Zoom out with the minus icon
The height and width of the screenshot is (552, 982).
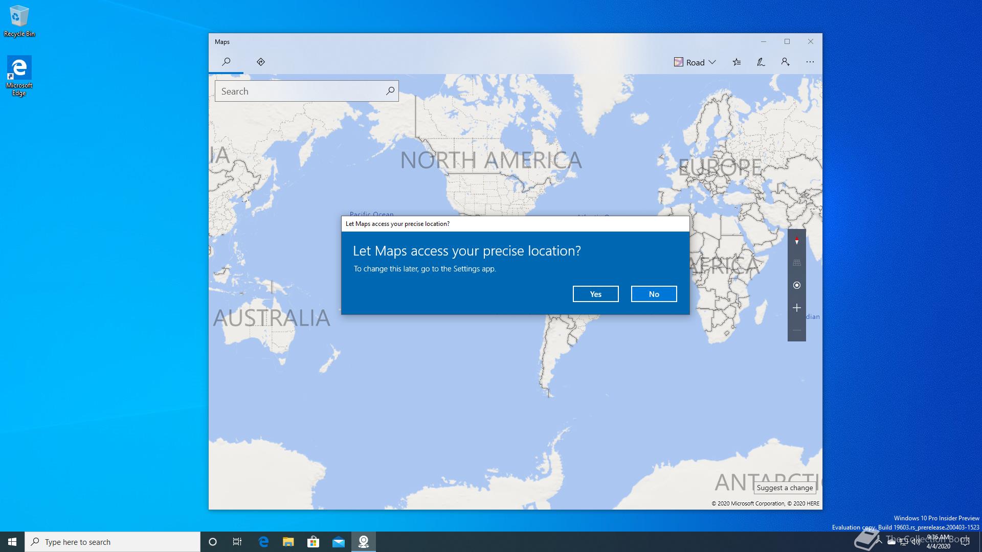coord(797,330)
